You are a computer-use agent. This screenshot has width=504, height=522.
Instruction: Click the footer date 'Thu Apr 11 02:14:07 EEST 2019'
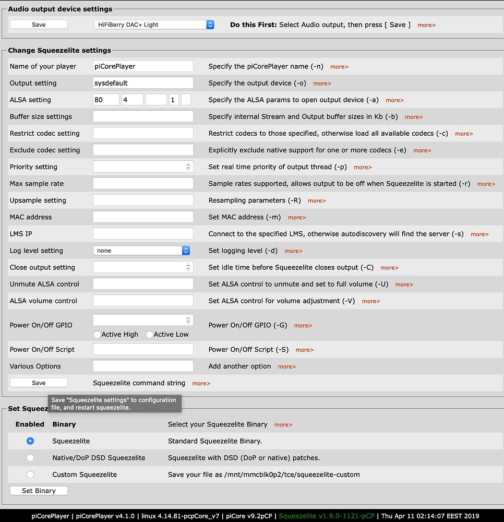430,516
